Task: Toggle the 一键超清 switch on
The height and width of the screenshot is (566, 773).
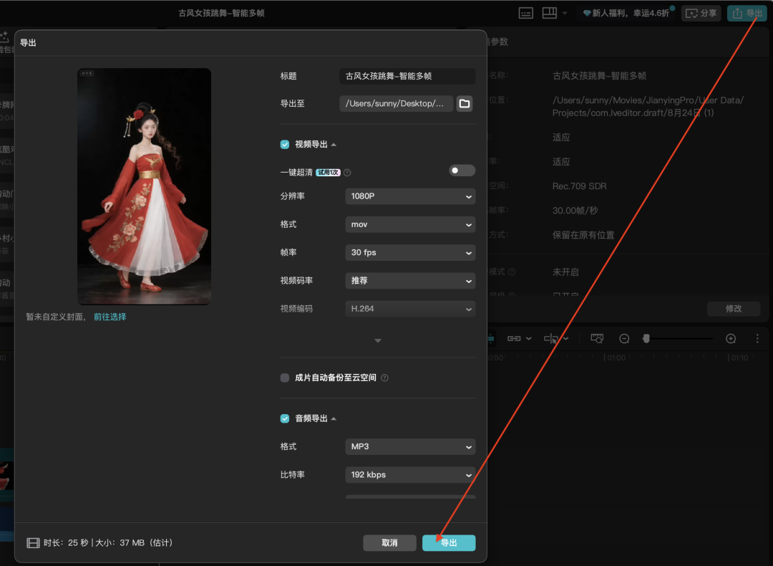Action: click(x=462, y=171)
